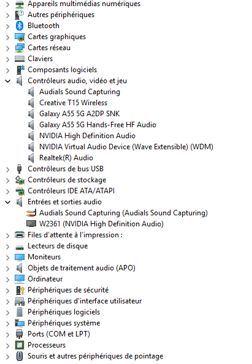Screen dimensions: 252x364
Task: Click the Processeurs chip icon
Action: [x=20, y=345]
